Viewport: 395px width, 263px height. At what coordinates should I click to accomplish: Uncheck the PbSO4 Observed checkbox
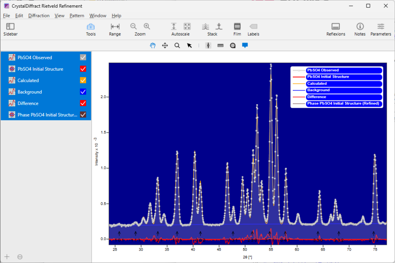83,57
